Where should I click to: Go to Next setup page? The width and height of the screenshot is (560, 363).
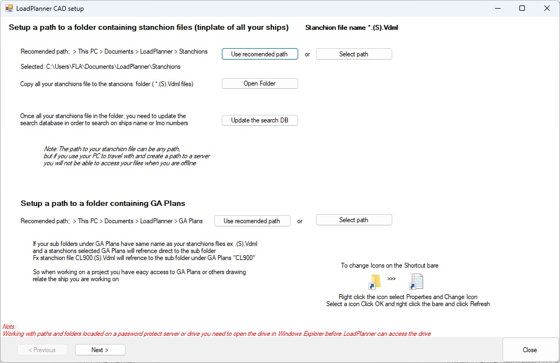(x=100, y=350)
